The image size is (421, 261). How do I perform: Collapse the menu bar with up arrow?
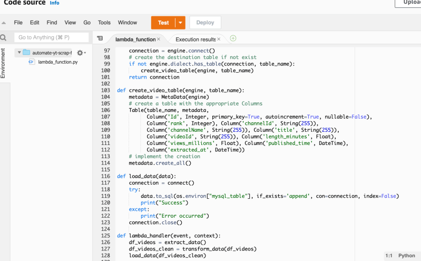tap(4, 23)
